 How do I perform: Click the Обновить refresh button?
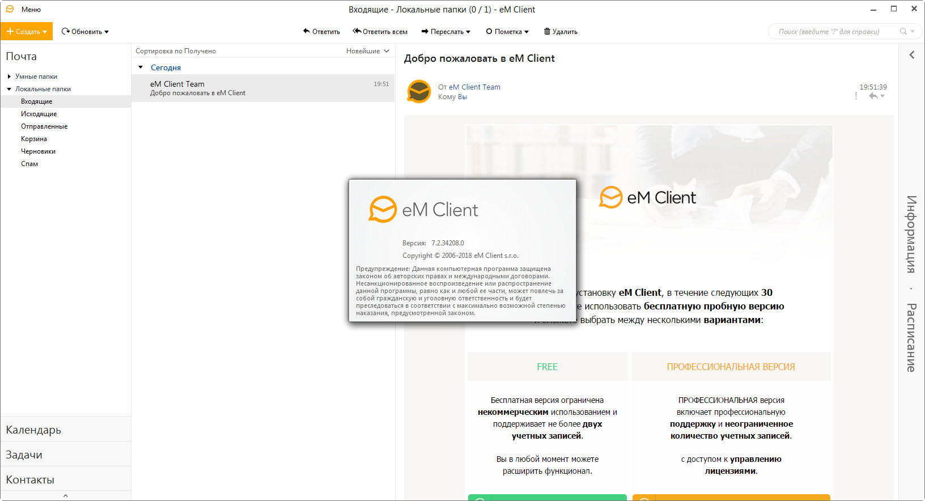coord(82,32)
